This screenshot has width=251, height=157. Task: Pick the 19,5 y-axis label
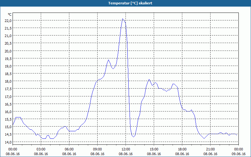8,58
